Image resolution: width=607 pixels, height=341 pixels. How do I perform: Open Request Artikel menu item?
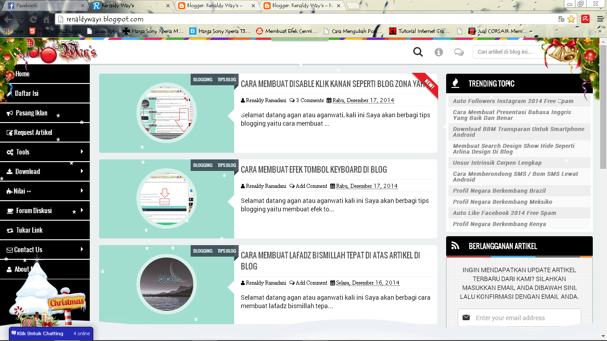[x=45, y=132]
